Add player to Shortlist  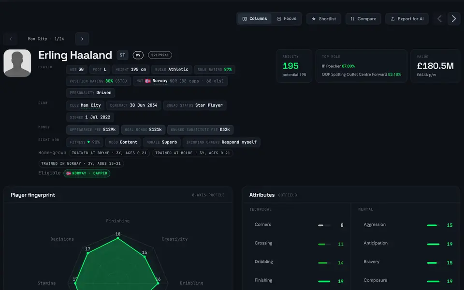click(323, 19)
